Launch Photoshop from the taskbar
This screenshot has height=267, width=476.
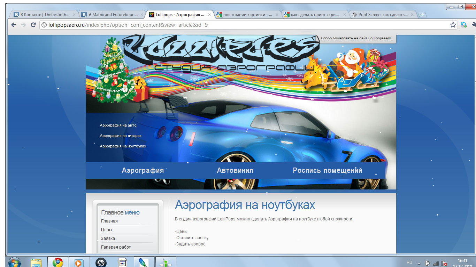[144, 262]
